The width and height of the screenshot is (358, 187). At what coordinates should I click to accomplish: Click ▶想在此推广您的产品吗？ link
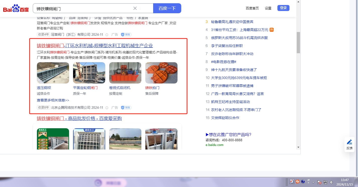pyautogui.click(x=228, y=134)
